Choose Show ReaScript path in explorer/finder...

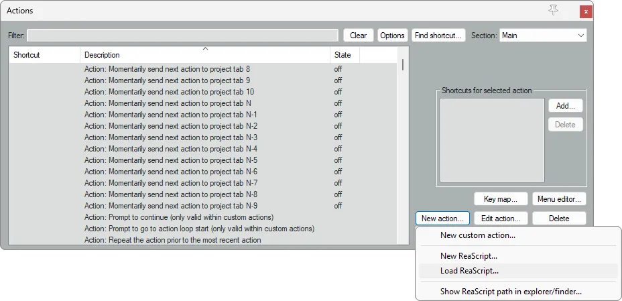518,292
